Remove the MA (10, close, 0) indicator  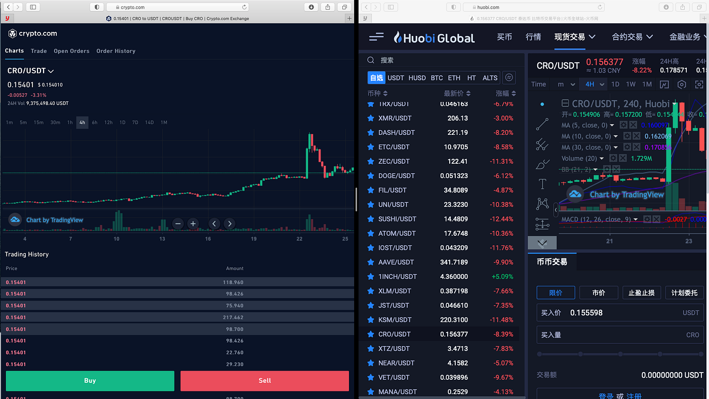637,136
